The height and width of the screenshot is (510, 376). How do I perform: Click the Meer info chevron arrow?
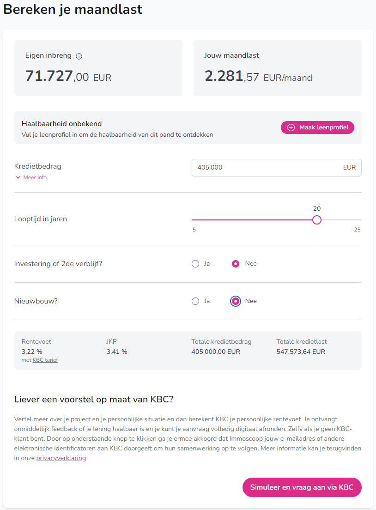coord(18,177)
